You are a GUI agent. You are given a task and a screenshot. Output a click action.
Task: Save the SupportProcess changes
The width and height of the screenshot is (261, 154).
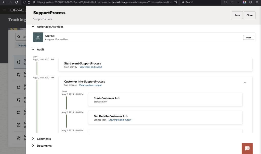pyautogui.click(x=237, y=15)
